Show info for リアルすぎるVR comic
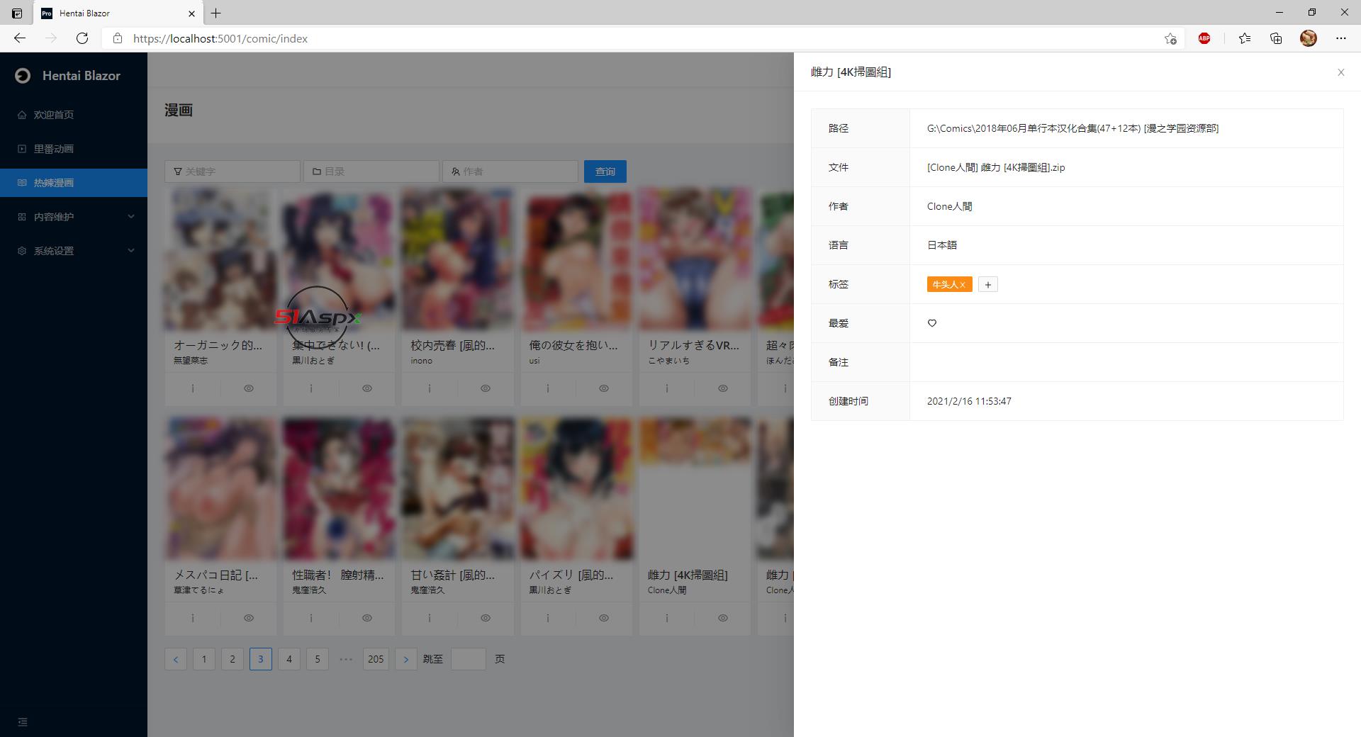The height and width of the screenshot is (737, 1361). coord(667,388)
